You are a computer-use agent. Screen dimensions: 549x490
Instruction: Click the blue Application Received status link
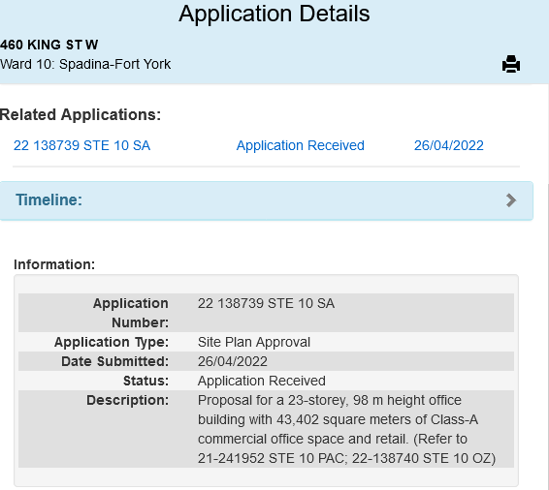[x=301, y=145]
